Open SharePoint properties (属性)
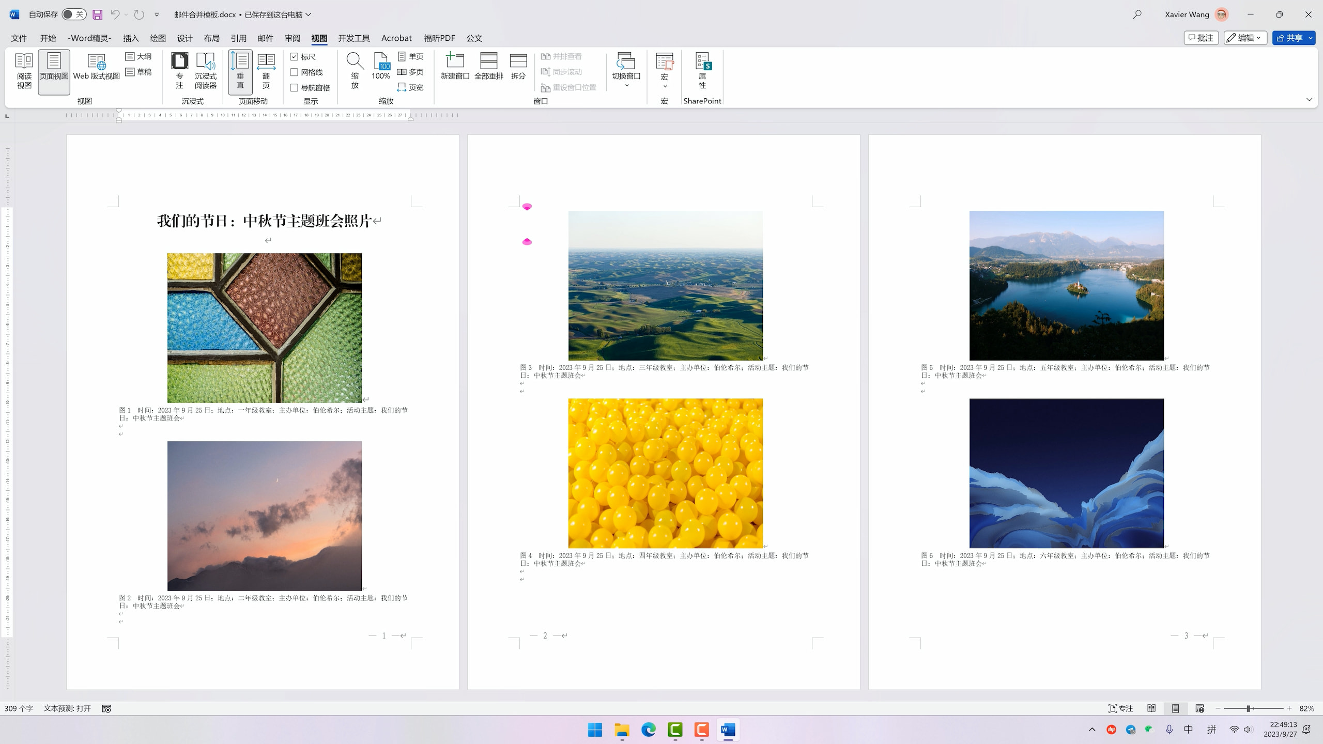The width and height of the screenshot is (1323, 744). [x=703, y=71]
